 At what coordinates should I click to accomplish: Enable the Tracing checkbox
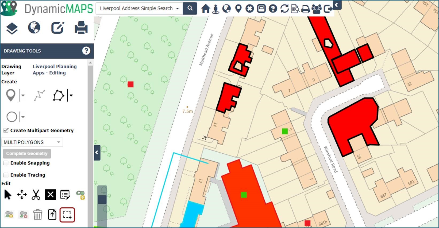pyautogui.click(x=6, y=175)
